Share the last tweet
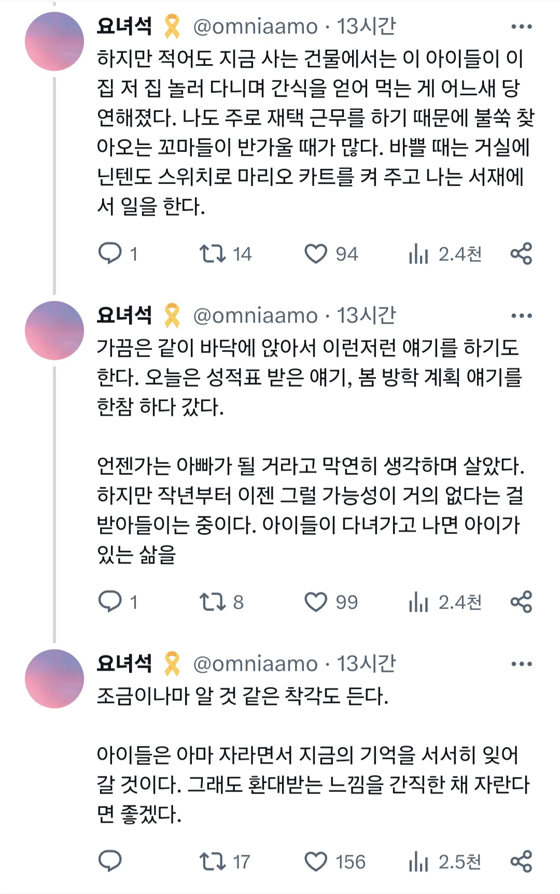The height and width of the screenshot is (894, 560). (521, 861)
